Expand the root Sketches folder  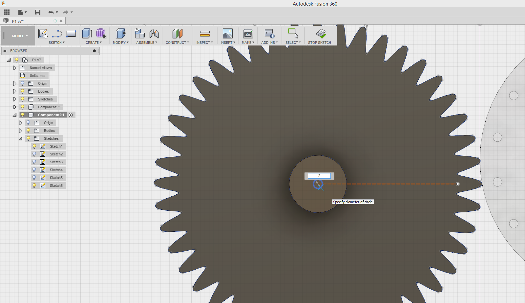click(x=14, y=99)
